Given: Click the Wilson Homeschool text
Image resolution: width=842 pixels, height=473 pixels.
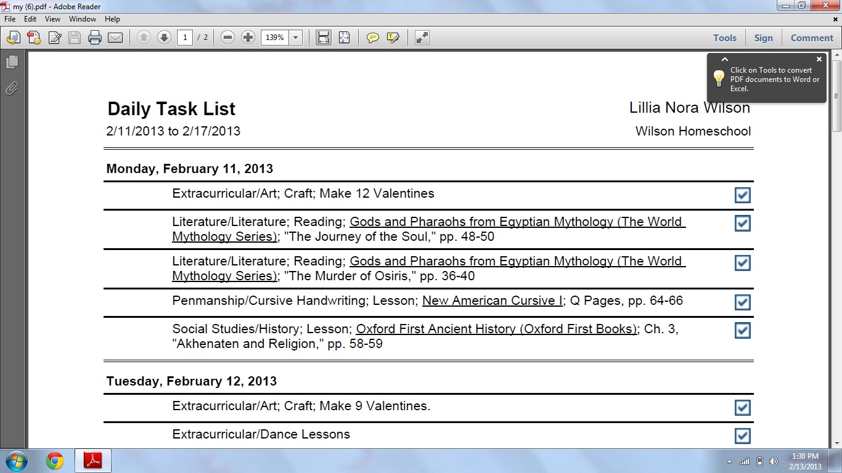Looking at the screenshot, I should tap(693, 131).
